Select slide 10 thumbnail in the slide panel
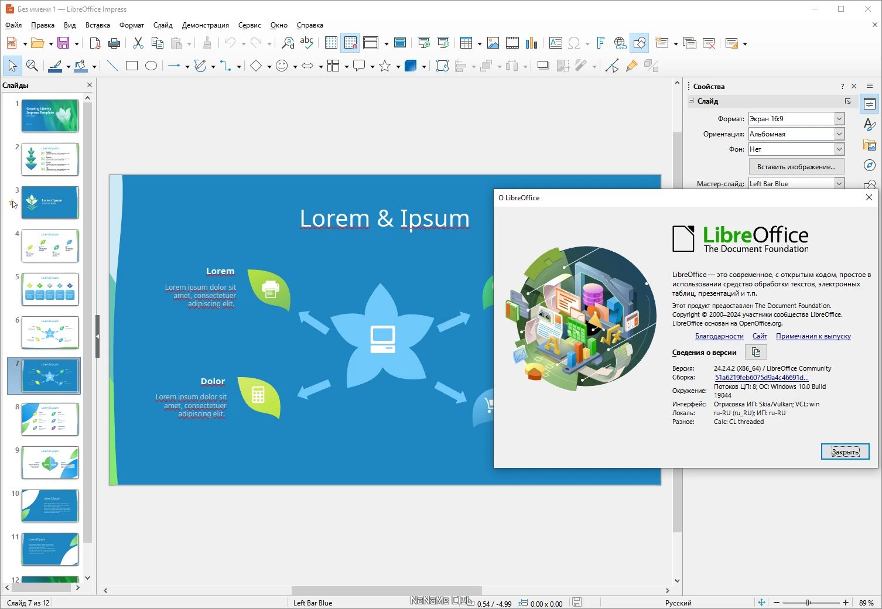The height and width of the screenshot is (609, 882). click(50, 506)
